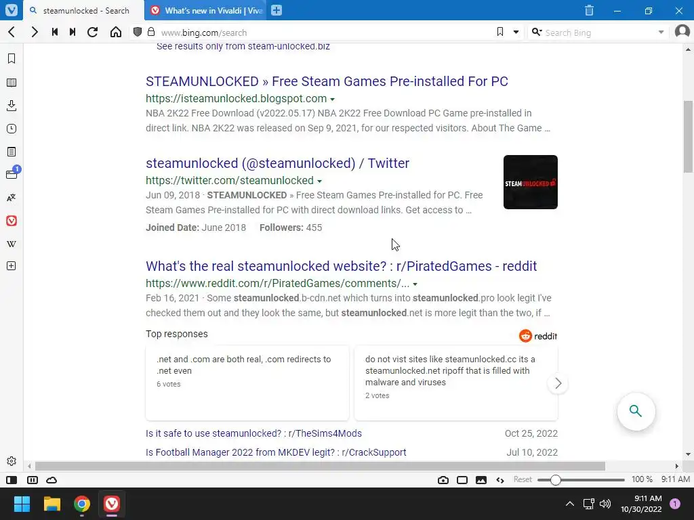Open the .net and .com response card
This screenshot has width=694, height=520.
tap(247, 383)
